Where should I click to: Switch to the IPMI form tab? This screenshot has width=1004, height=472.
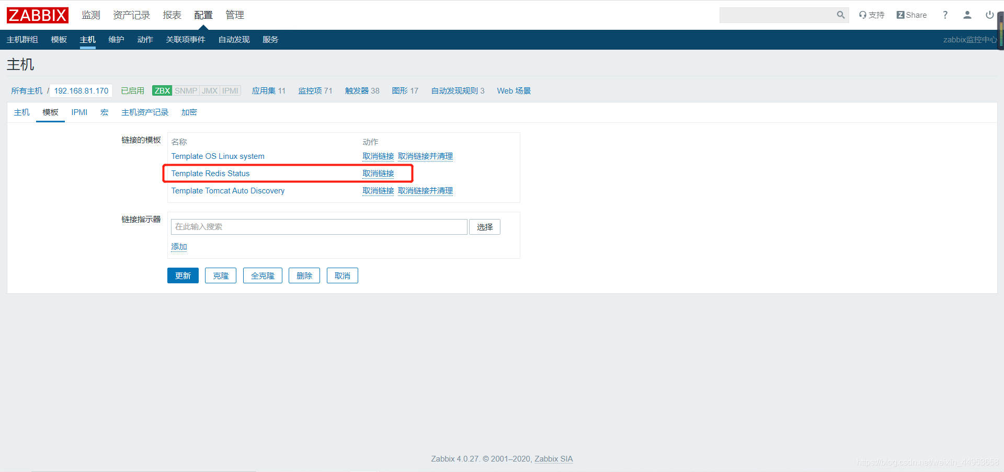click(79, 112)
